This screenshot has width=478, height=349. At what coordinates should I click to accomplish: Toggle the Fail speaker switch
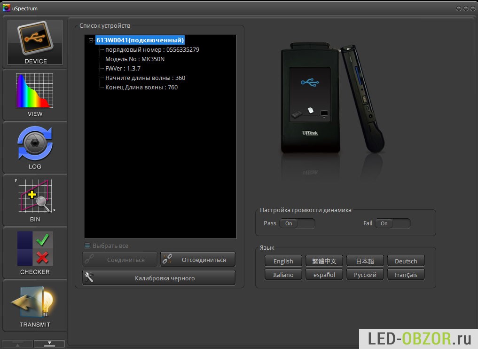point(392,223)
